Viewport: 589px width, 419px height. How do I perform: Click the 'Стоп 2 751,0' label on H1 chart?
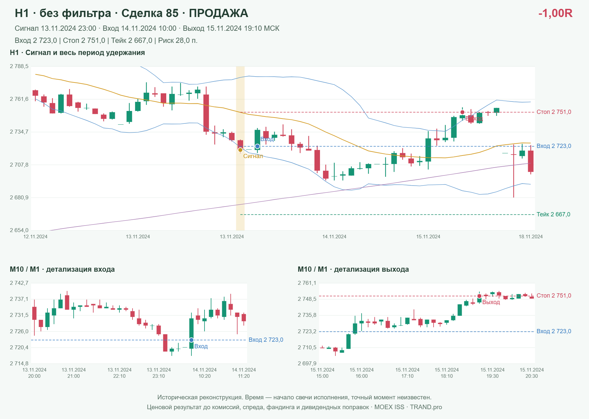(x=554, y=112)
